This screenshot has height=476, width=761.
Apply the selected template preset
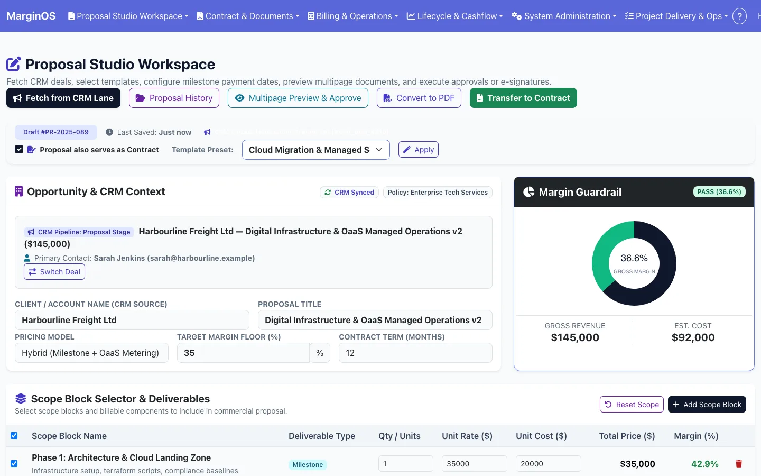pyautogui.click(x=419, y=150)
